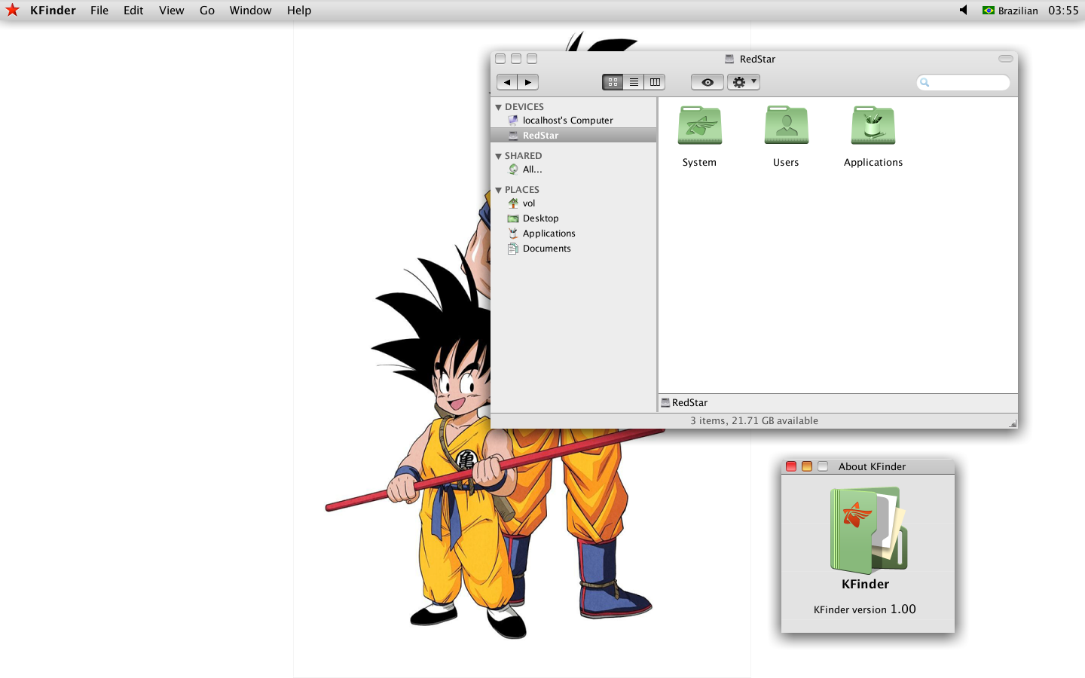1085x678 pixels.
Task: Click the drive icon in the path bar
Action: [665, 403]
